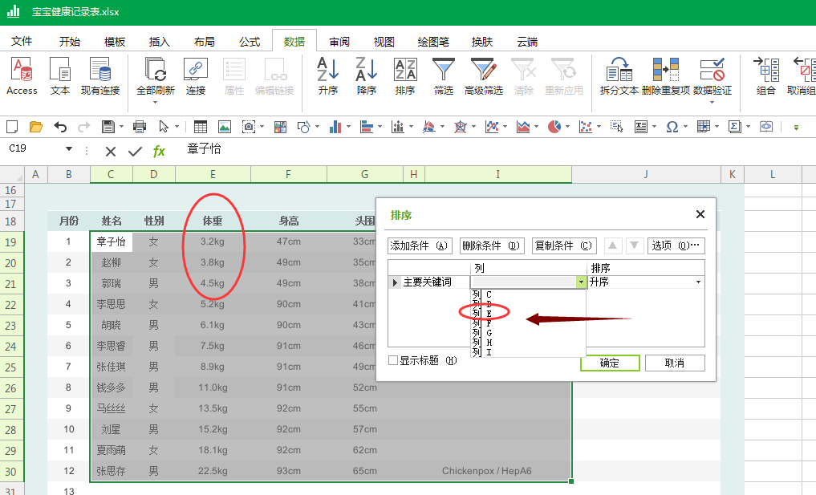Select row 25 header
This screenshot has height=495, width=816.
pos(10,367)
